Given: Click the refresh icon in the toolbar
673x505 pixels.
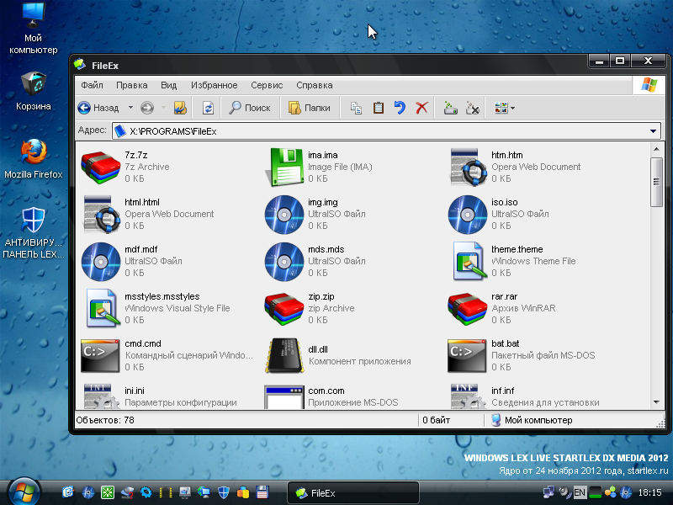Looking at the screenshot, I should (208, 108).
